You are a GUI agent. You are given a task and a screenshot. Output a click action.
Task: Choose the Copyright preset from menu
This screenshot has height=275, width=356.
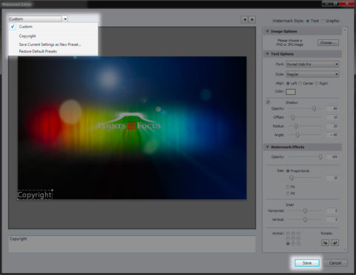pos(27,36)
